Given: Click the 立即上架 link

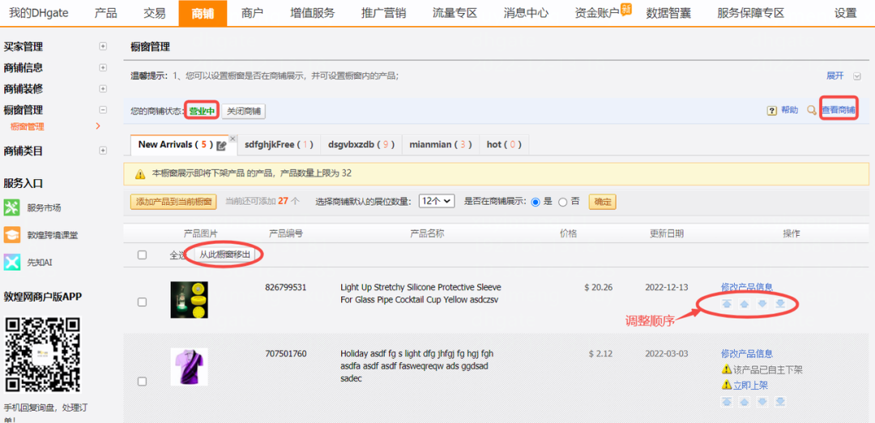Looking at the screenshot, I should pyautogui.click(x=750, y=385).
